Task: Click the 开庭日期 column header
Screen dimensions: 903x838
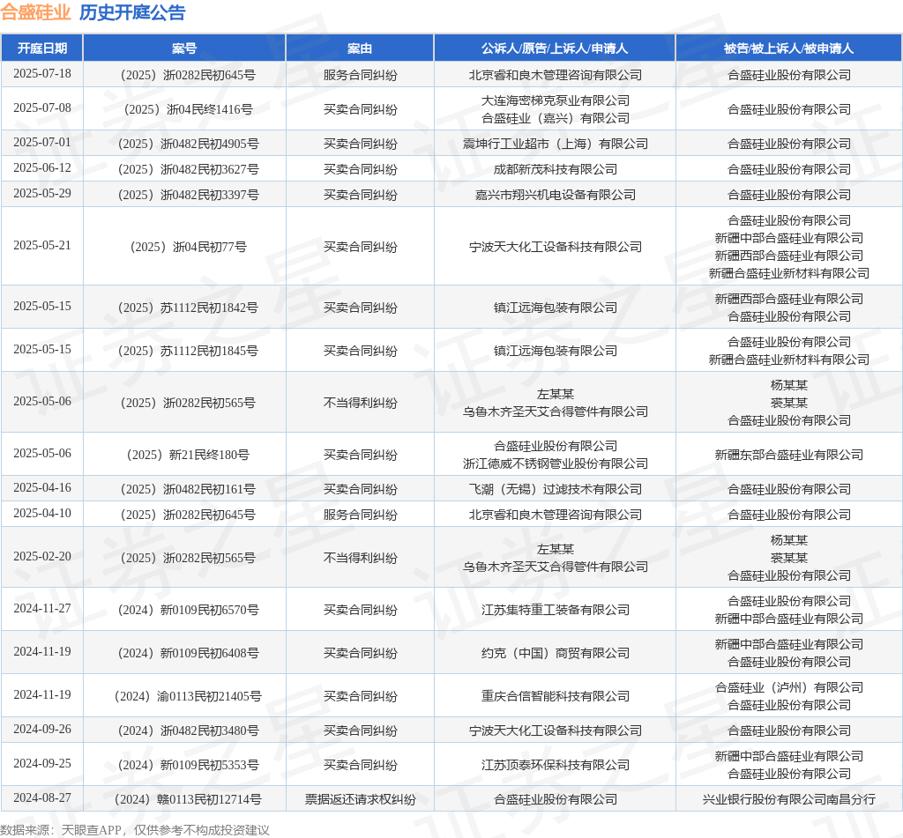Action: (42, 48)
